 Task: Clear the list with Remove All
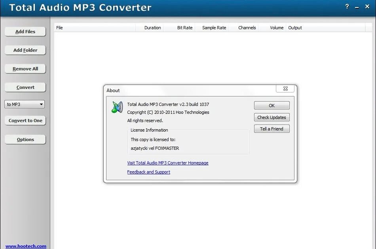(25, 69)
